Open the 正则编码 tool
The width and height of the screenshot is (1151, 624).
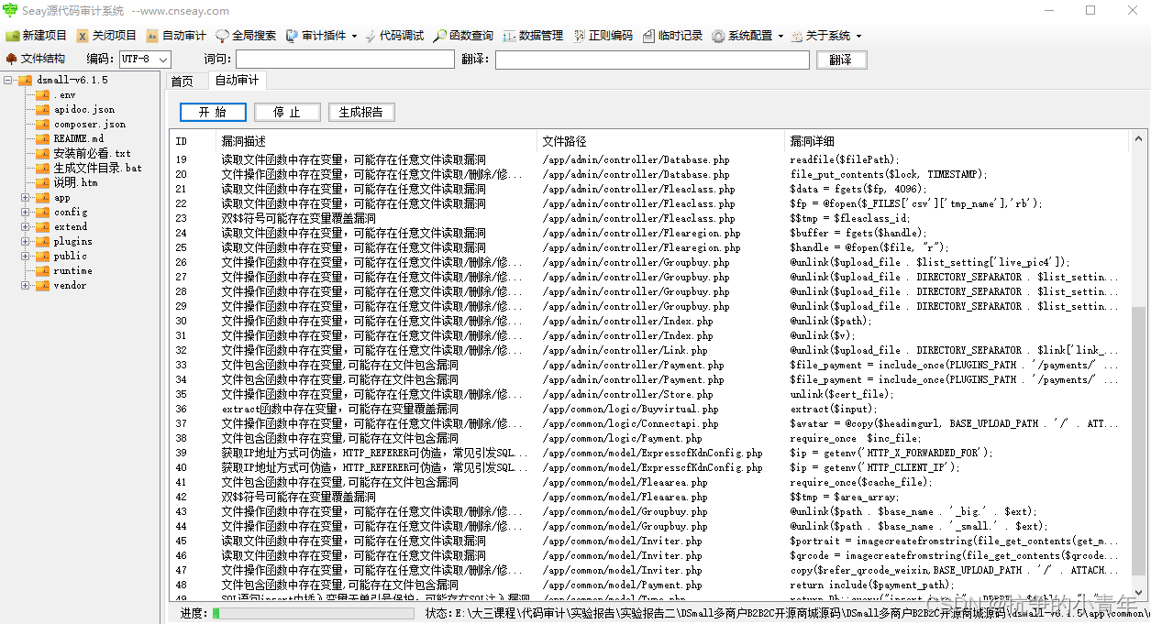click(603, 36)
